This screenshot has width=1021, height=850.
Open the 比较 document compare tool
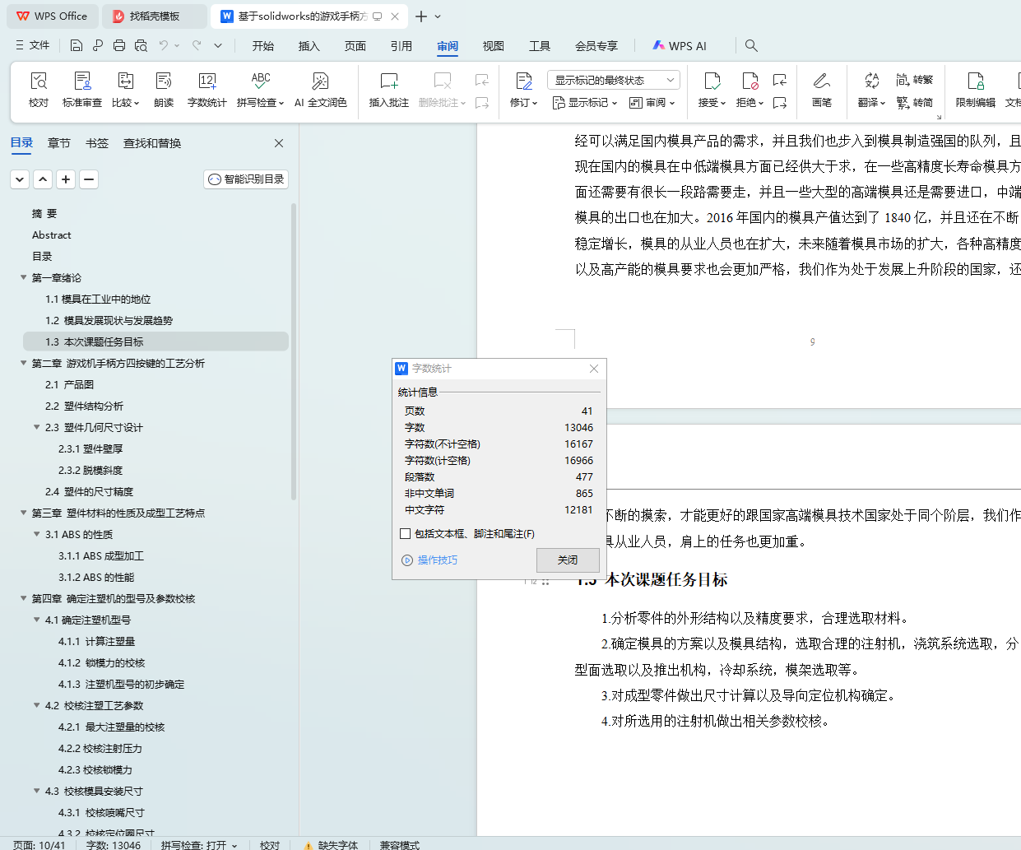tap(125, 90)
